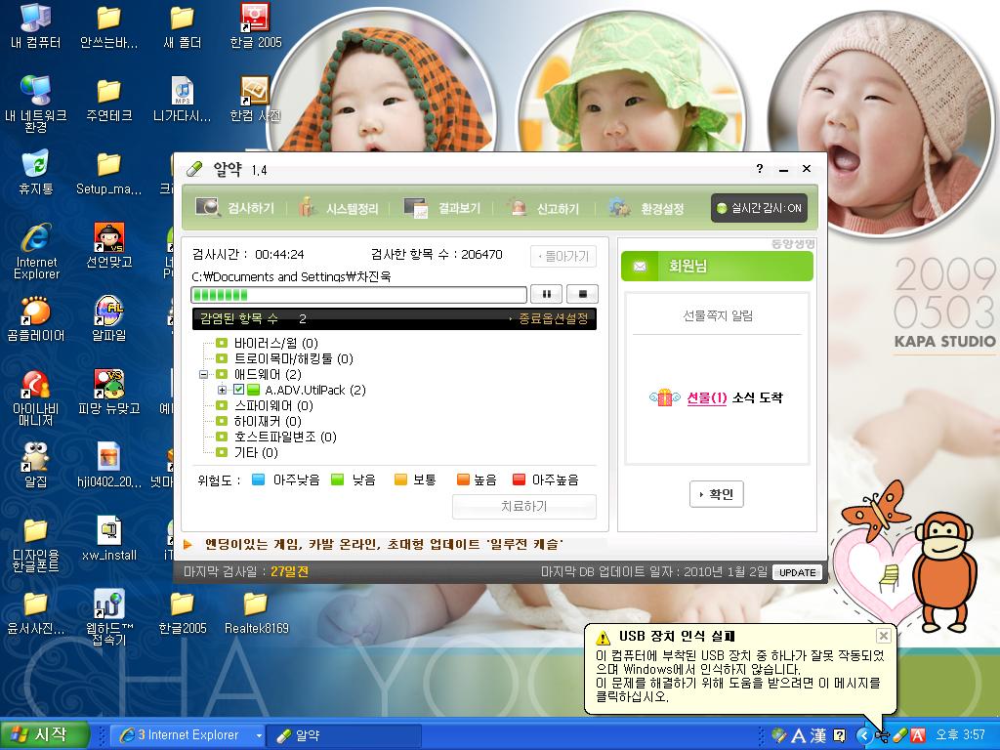Close the USB 장치 인식 실패 balloon

(883, 636)
